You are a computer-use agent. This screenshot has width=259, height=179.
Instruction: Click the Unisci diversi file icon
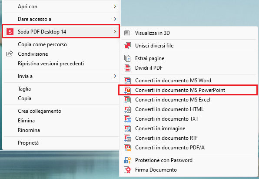[x=127, y=46]
